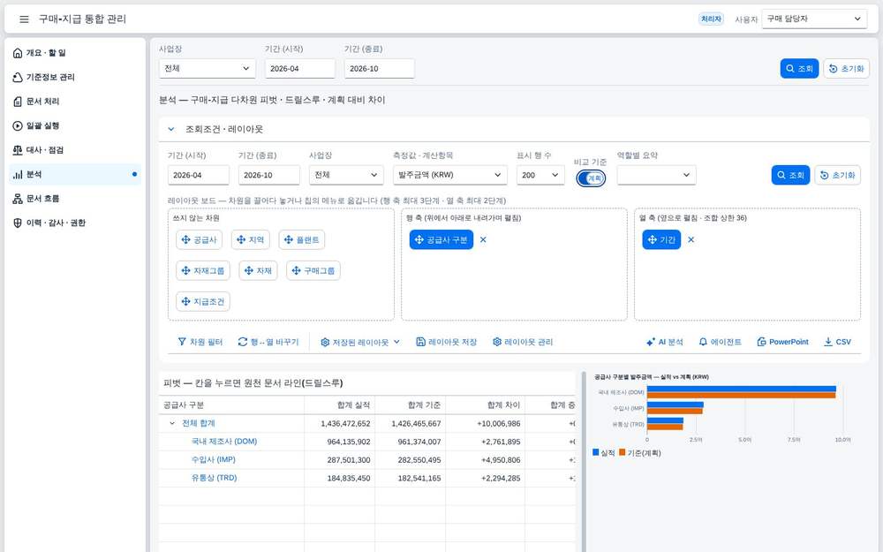The width and height of the screenshot is (883, 552).
Task: Select the 지급조건 dimension chip
Action: [203, 302]
